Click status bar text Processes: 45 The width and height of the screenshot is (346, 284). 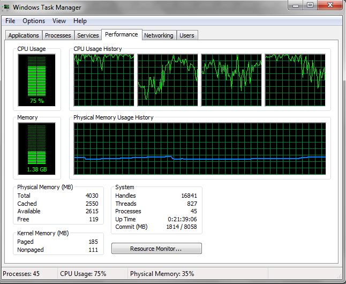coord(21,274)
